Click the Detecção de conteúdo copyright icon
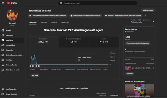 [x=3, y=55]
